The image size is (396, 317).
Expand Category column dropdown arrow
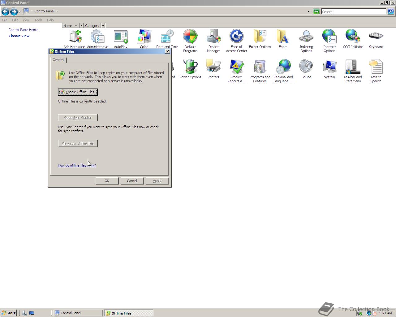click(x=103, y=26)
